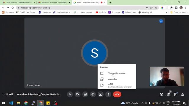Open Chrome three-dot menu

tap(186, 8)
